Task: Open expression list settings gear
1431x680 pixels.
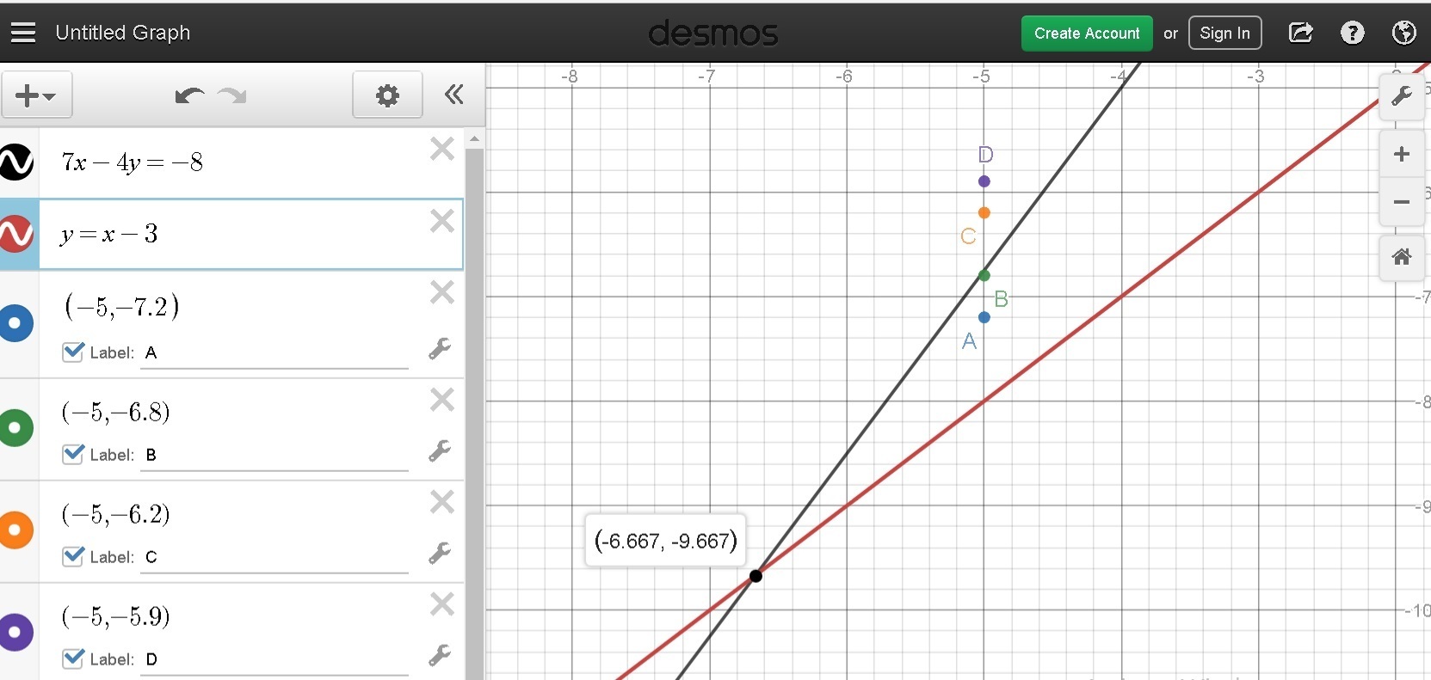Action: (387, 95)
